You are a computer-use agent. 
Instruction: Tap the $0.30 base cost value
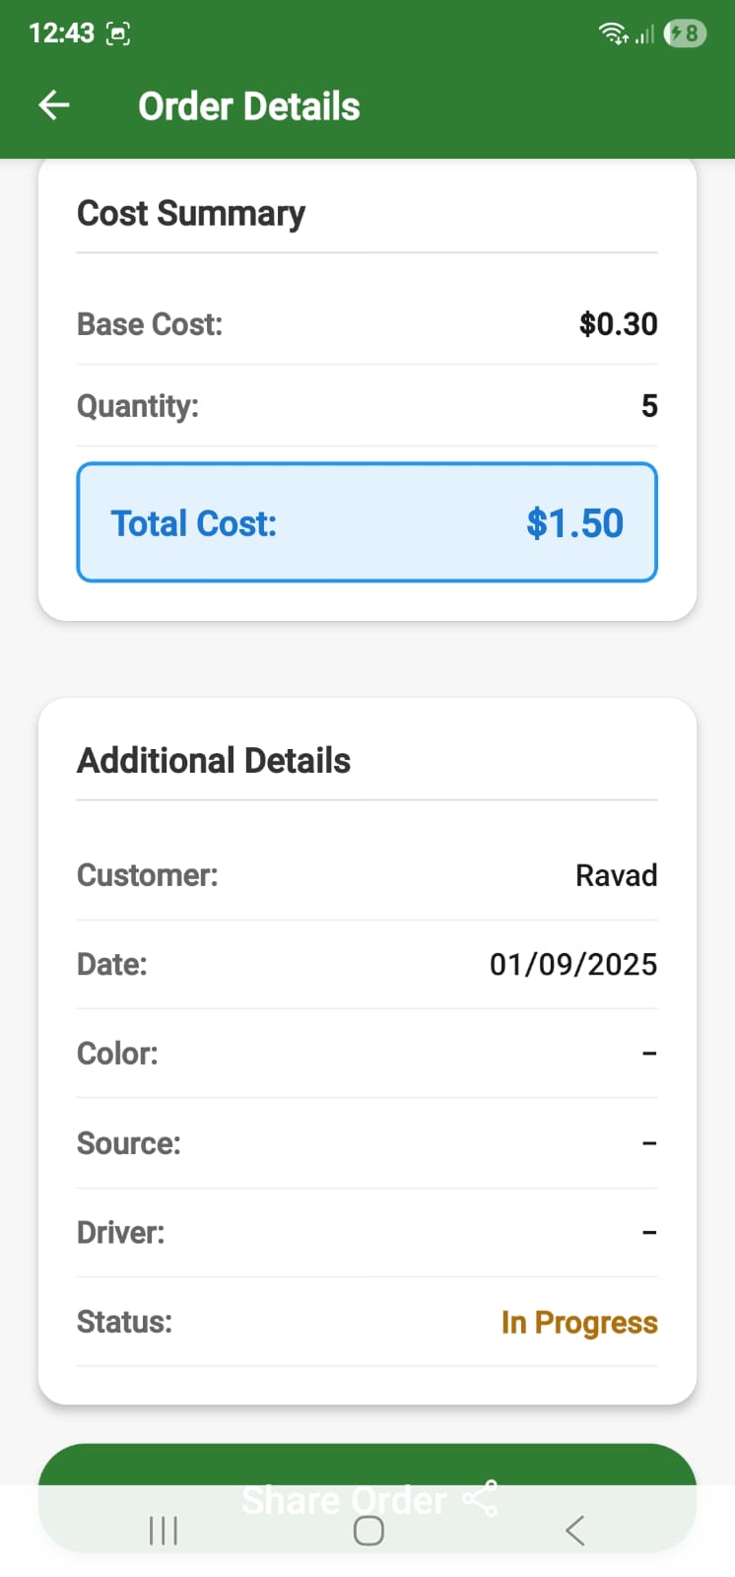tap(618, 324)
